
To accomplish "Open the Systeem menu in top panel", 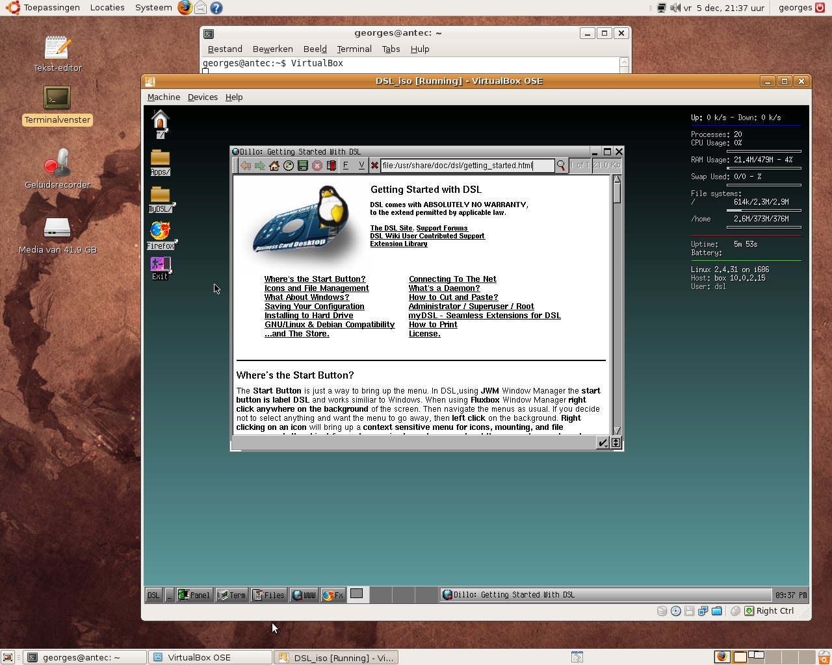I will pos(153,8).
